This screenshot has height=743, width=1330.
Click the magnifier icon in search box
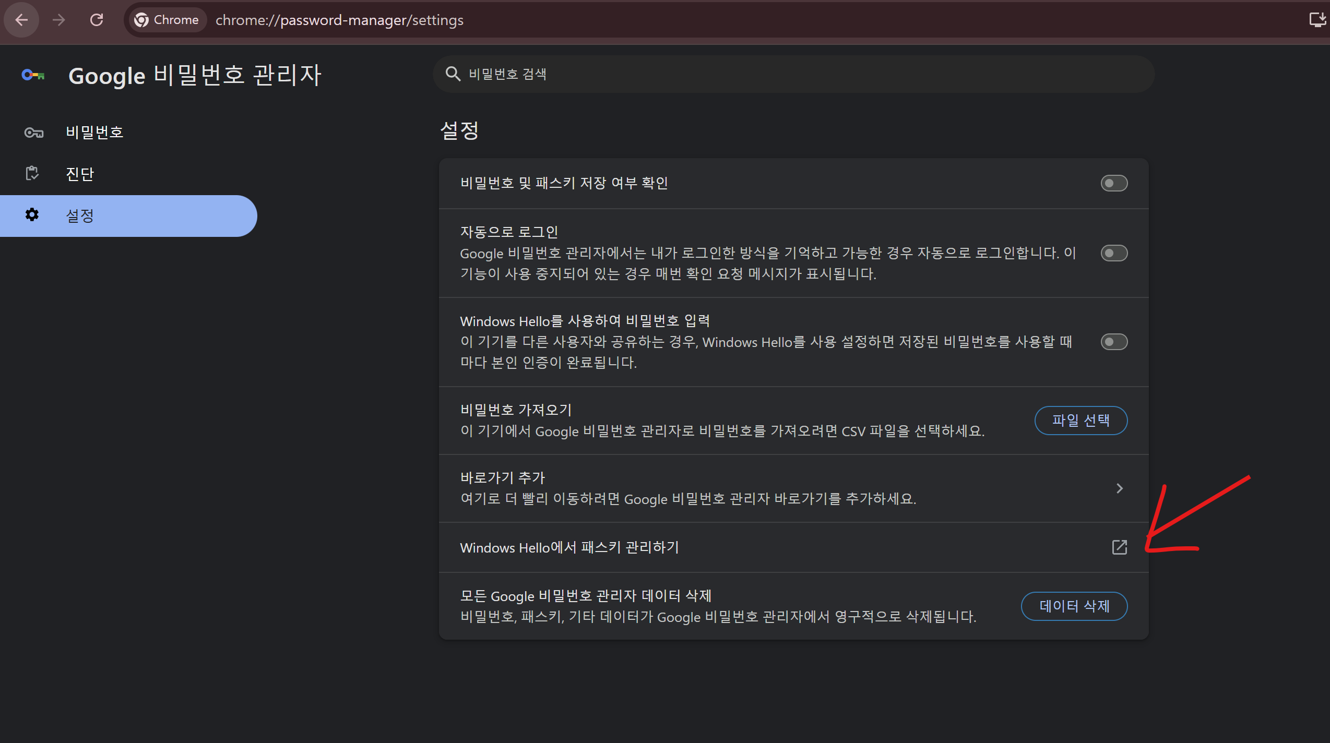453,74
